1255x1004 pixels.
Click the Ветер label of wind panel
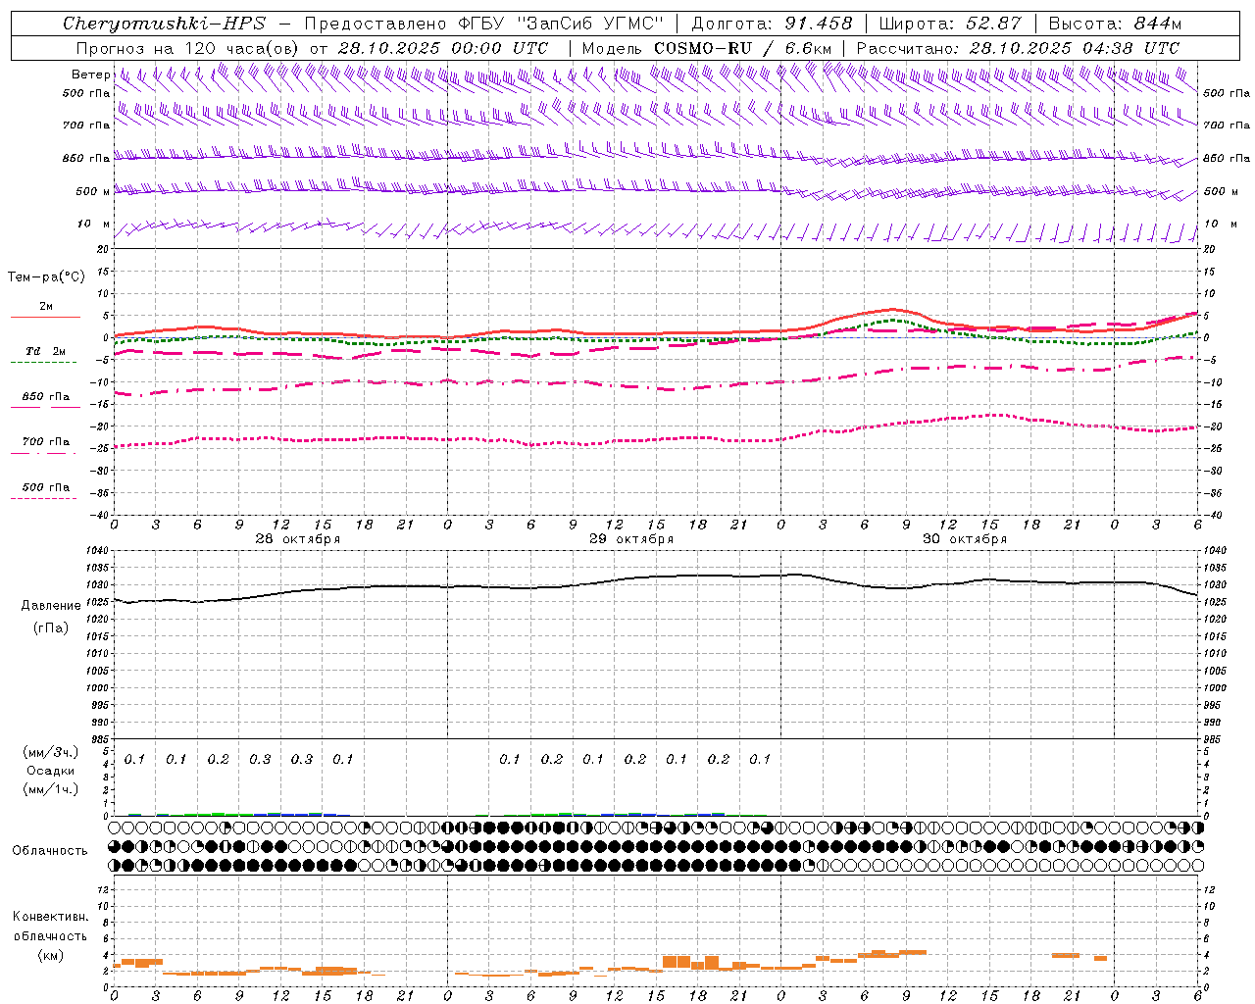(x=90, y=75)
